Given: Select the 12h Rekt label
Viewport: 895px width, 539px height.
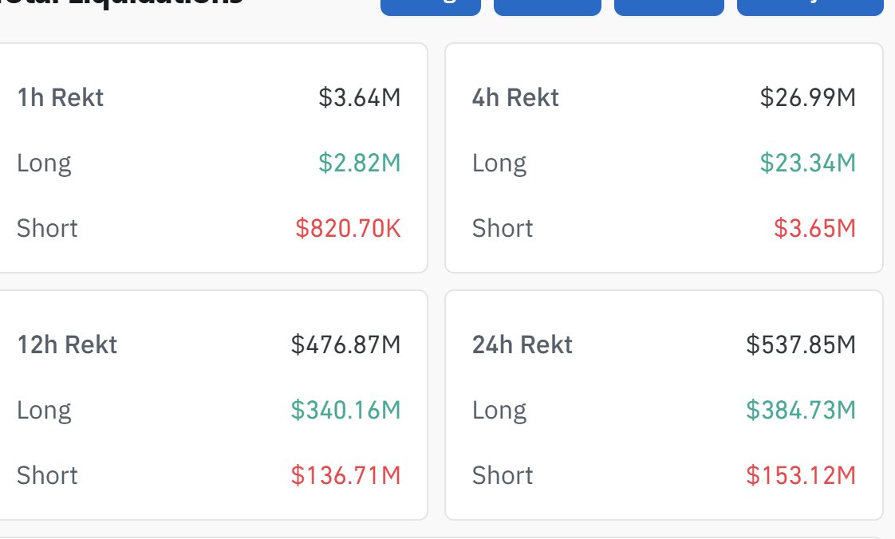Looking at the screenshot, I should pos(67,345).
